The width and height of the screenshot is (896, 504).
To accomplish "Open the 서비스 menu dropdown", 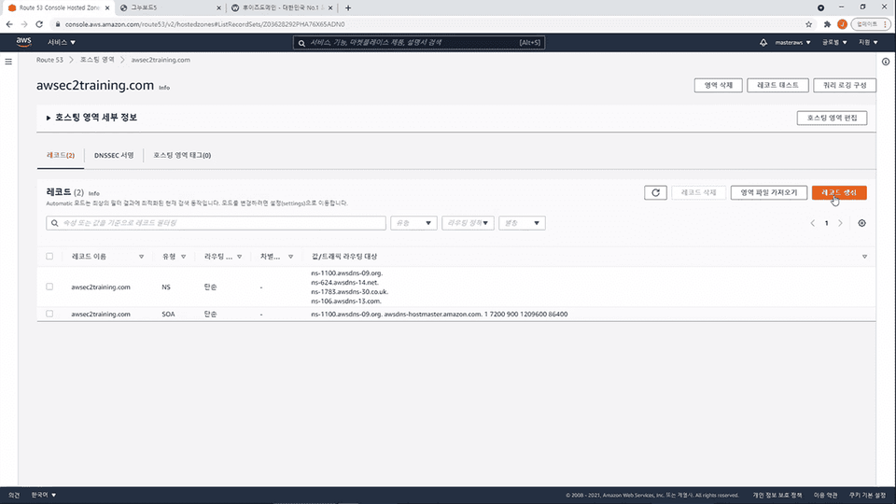I will tap(62, 42).
